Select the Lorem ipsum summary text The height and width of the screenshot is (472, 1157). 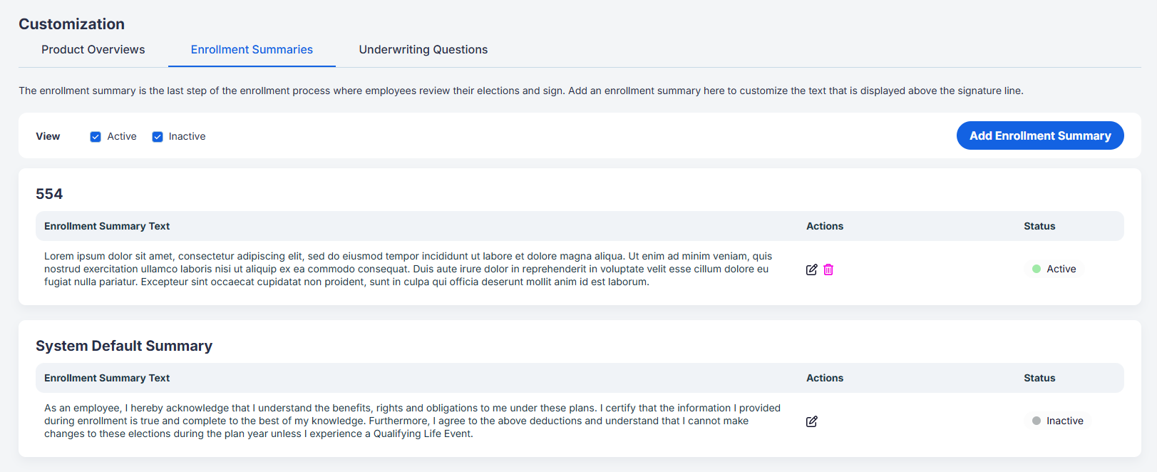click(x=408, y=269)
